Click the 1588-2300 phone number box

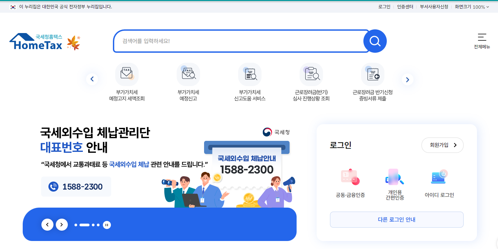76,187
